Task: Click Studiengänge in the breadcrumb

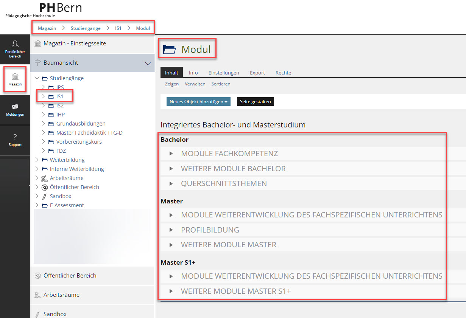Action: pos(86,28)
